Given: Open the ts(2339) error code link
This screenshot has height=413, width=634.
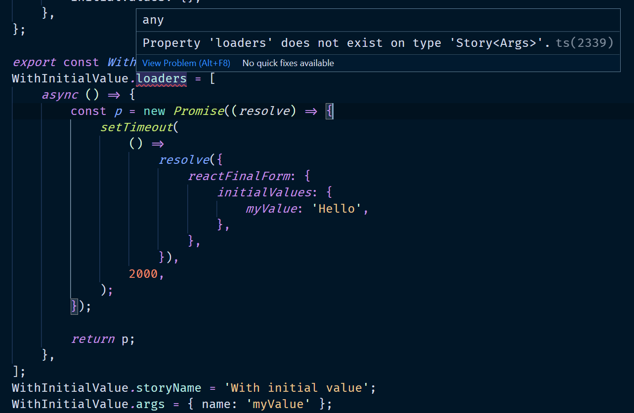Looking at the screenshot, I should tap(584, 43).
